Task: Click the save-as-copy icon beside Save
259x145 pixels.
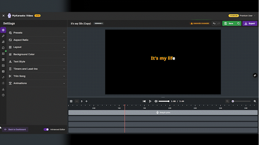Action: [238, 23]
